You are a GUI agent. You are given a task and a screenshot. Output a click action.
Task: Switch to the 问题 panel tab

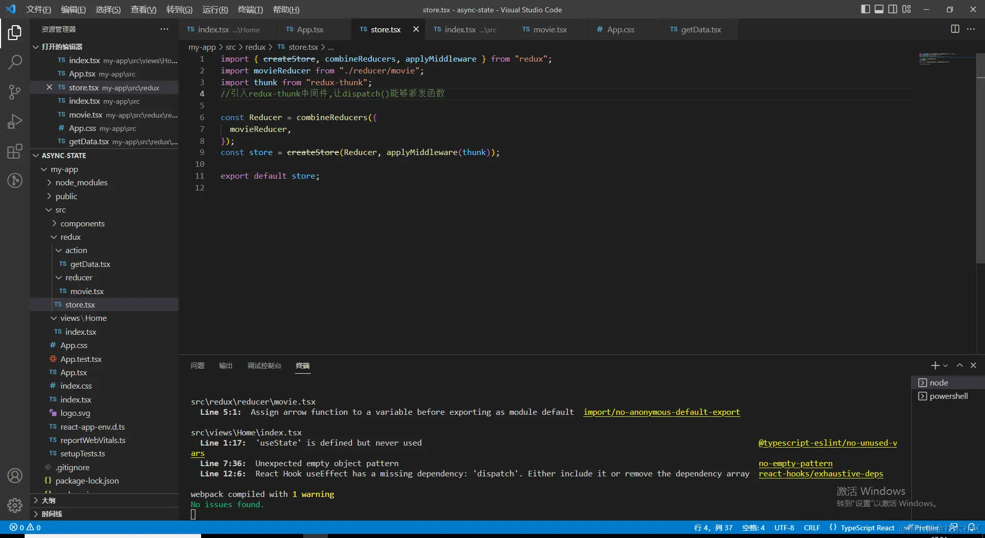(x=198, y=366)
